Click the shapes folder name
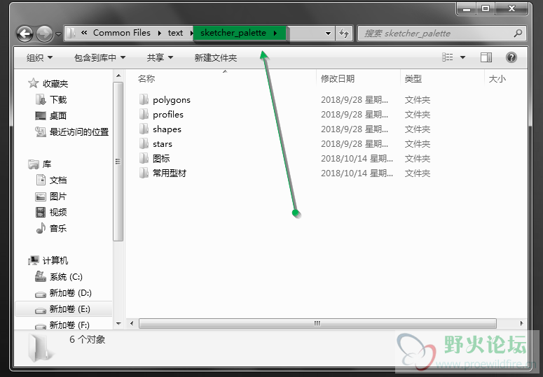The width and height of the screenshot is (543, 377). coord(167,129)
